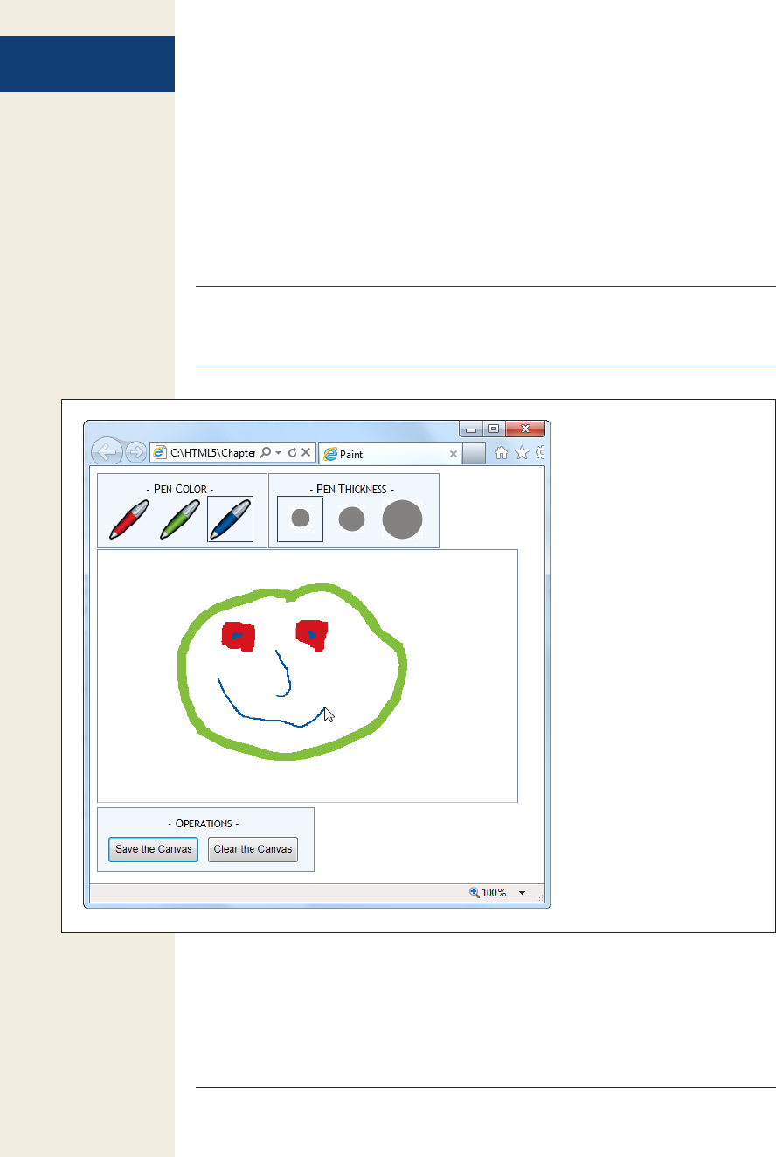This screenshot has width=776, height=1157.
Task: Open the Tools gear icon
Action: (x=540, y=452)
